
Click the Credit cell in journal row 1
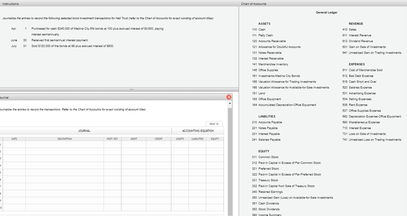(x=158, y=144)
